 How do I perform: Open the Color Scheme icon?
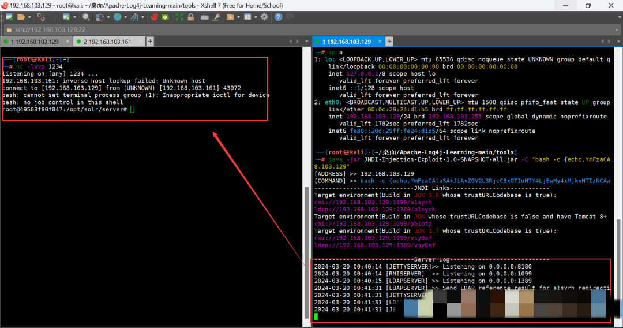coord(100,17)
